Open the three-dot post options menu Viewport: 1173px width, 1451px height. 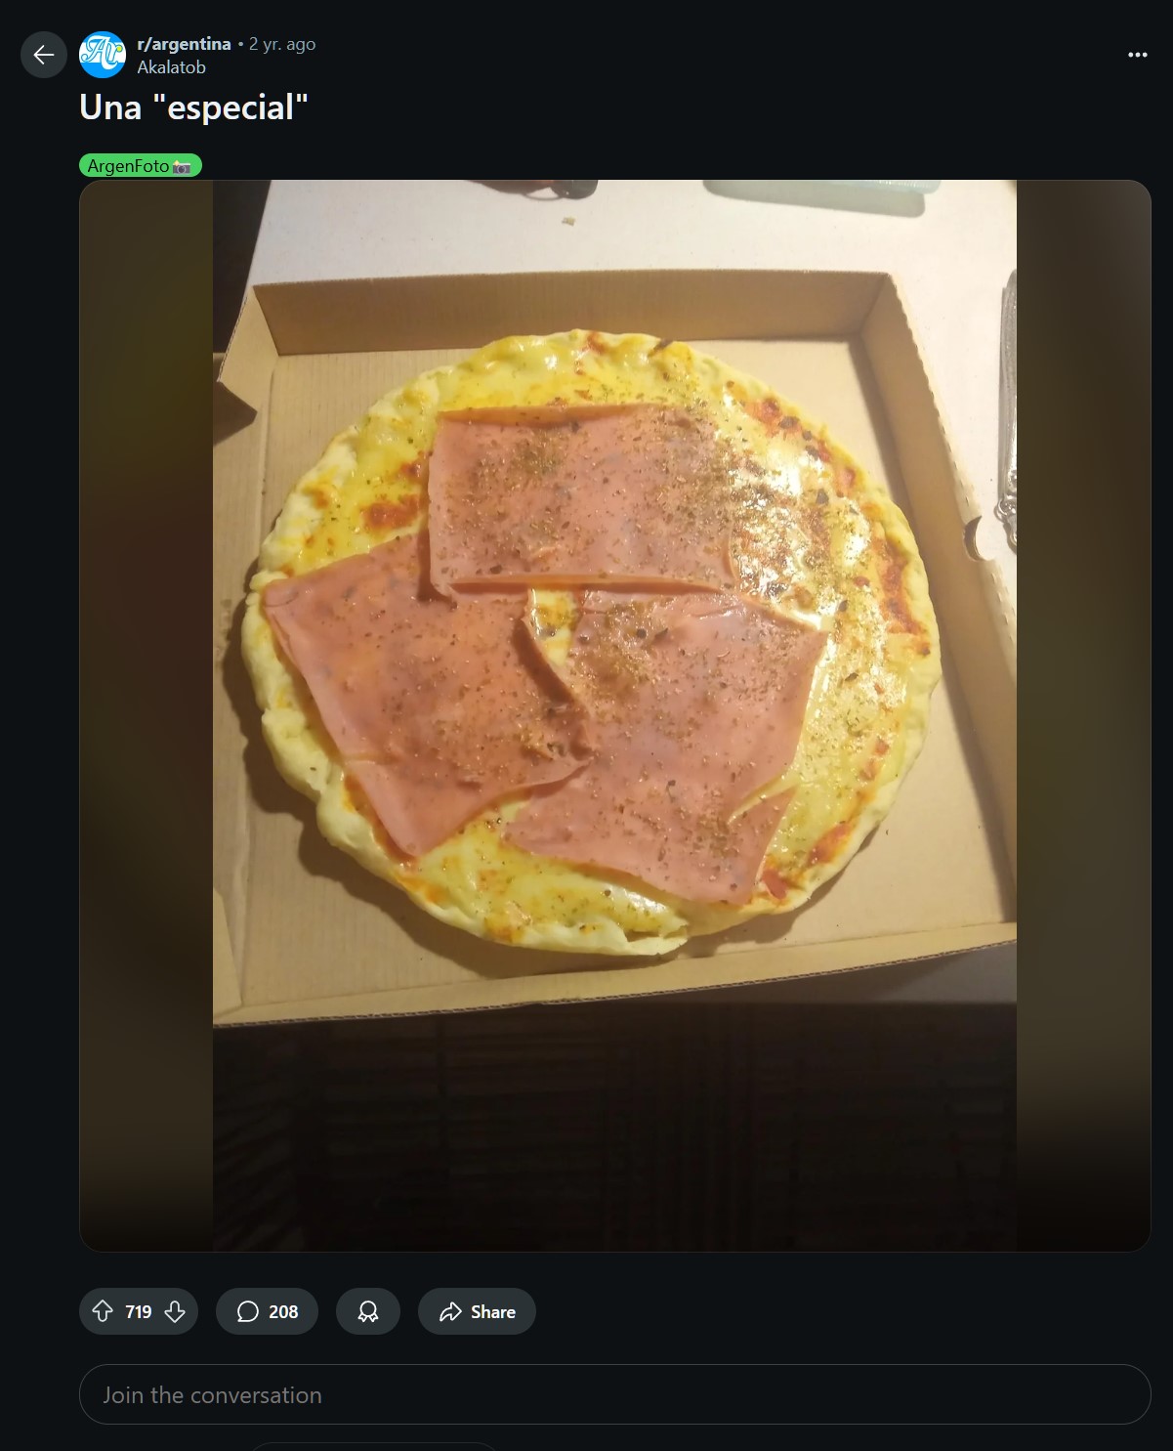pos(1138,55)
